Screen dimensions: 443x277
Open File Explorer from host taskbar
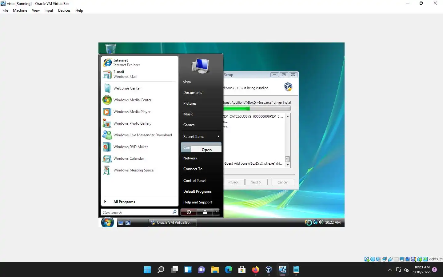(x=215, y=270)
